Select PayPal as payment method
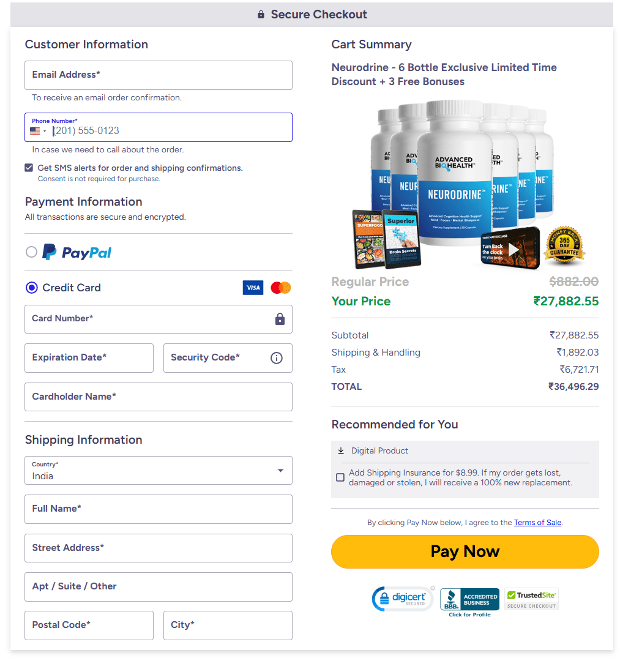Viewport: 620px width, 661px height. pyautogui.click(x=31, y=252)
